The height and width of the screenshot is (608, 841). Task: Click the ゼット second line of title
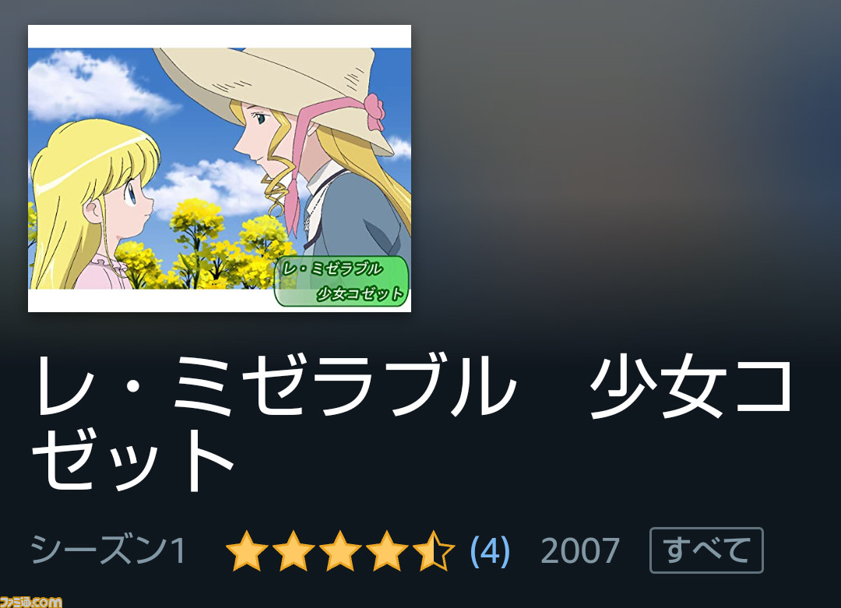coord(133,460)
